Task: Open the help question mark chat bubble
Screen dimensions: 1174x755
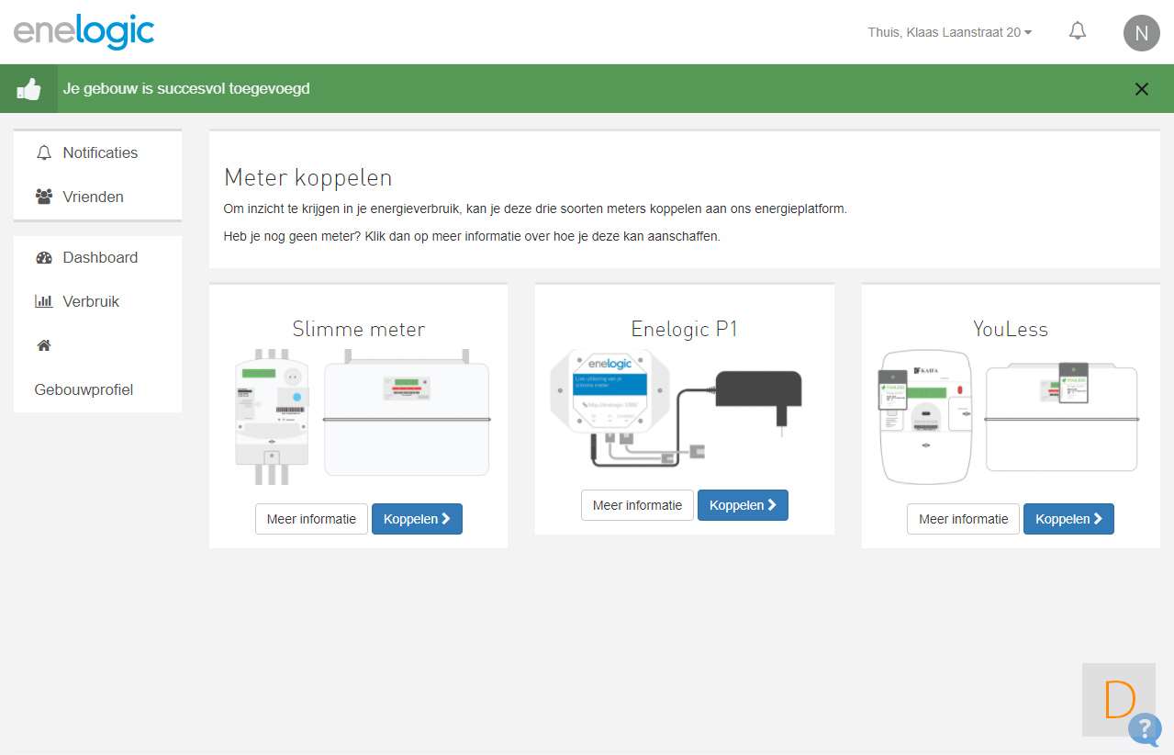Action: tap(1145, 728)
